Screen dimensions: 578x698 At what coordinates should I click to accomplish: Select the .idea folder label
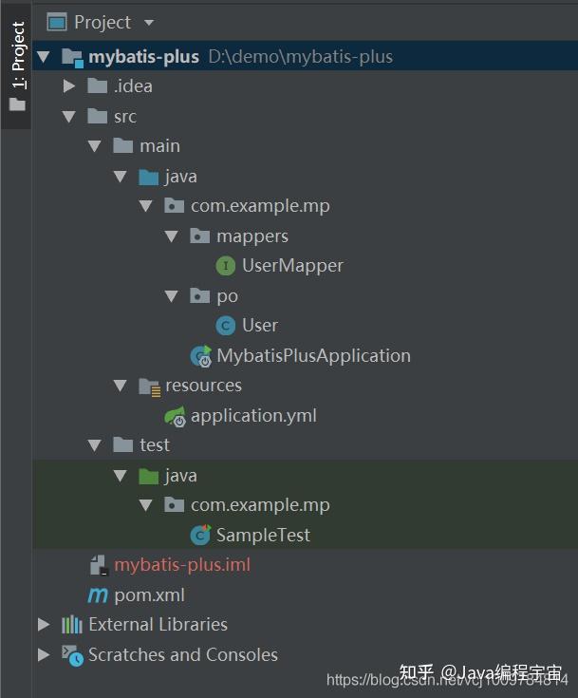tap(133, 85)
